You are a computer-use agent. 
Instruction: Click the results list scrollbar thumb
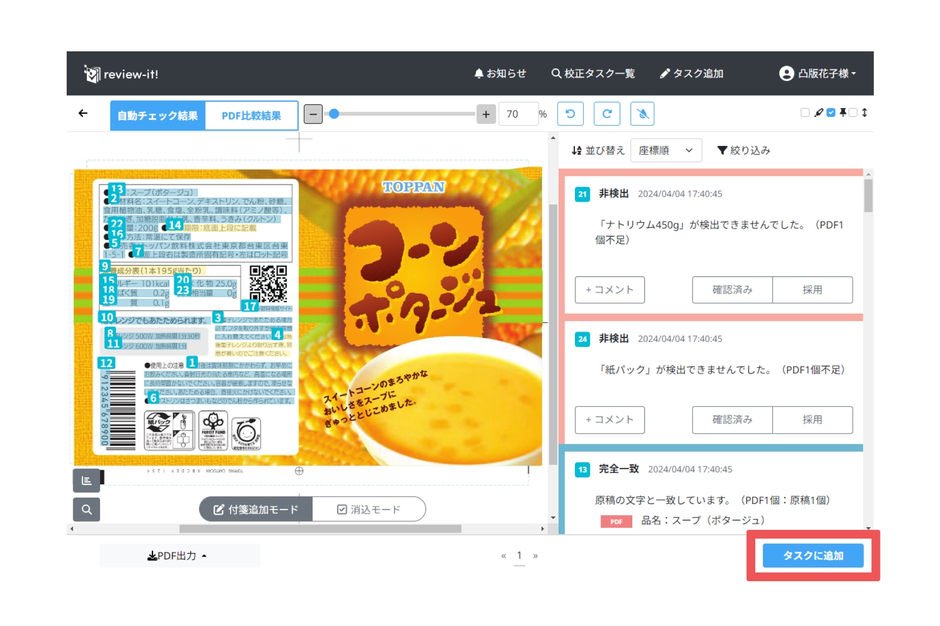(868, 195)
